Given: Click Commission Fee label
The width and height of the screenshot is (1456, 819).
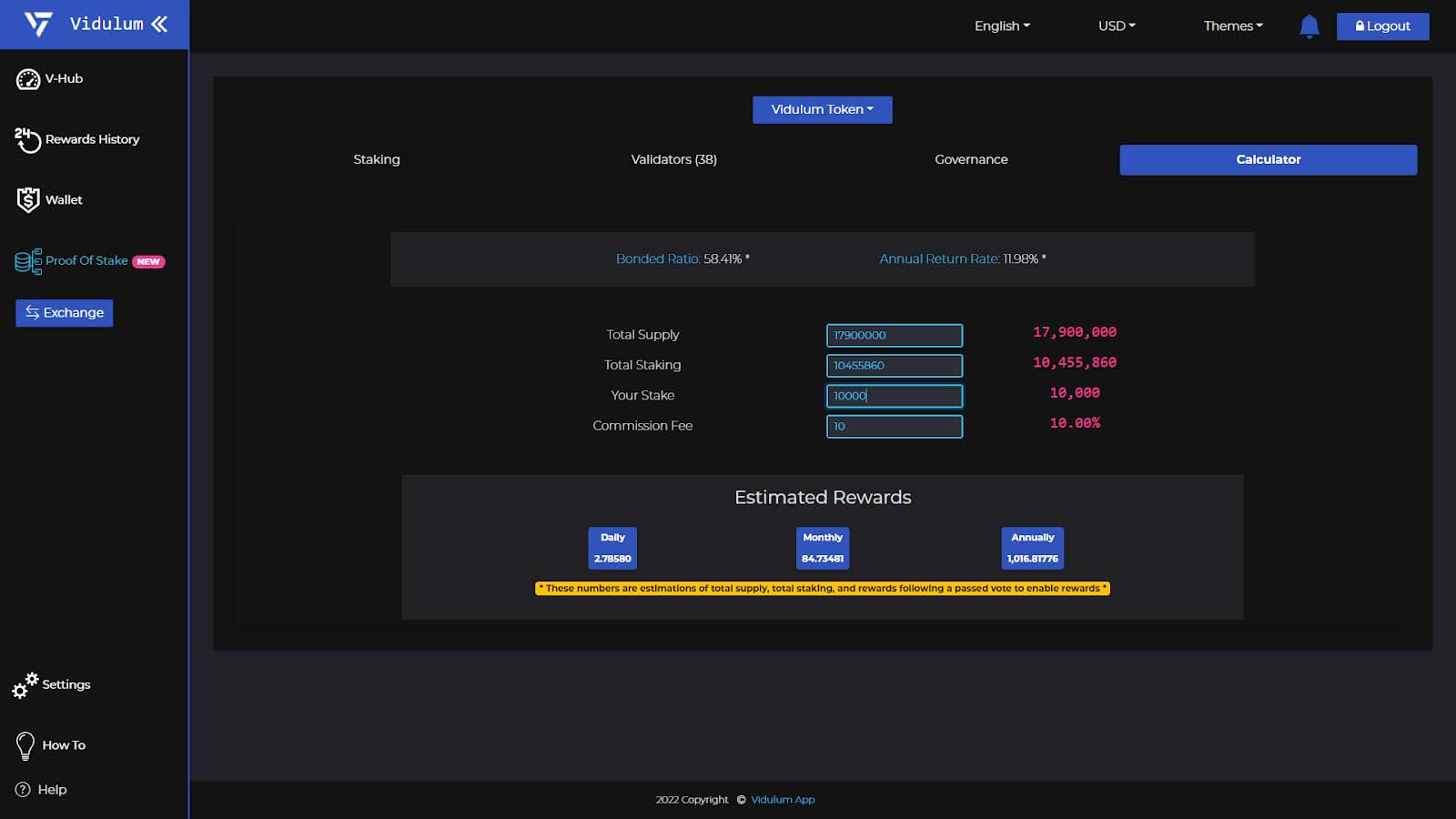Looking at the screenshot, I should pyautogui.click(x=642, y=426).
